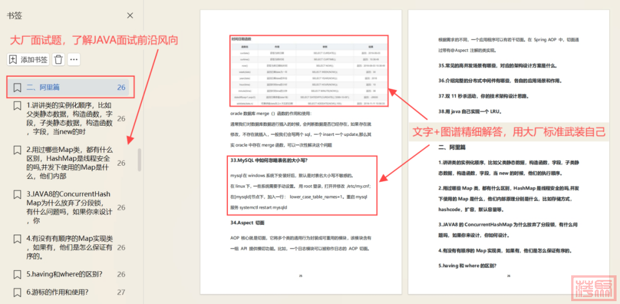Click bookmark icon beside 3.JAVA8的ConcurrentHashMap
620x304 pixels.
click(x=17, y=194)
